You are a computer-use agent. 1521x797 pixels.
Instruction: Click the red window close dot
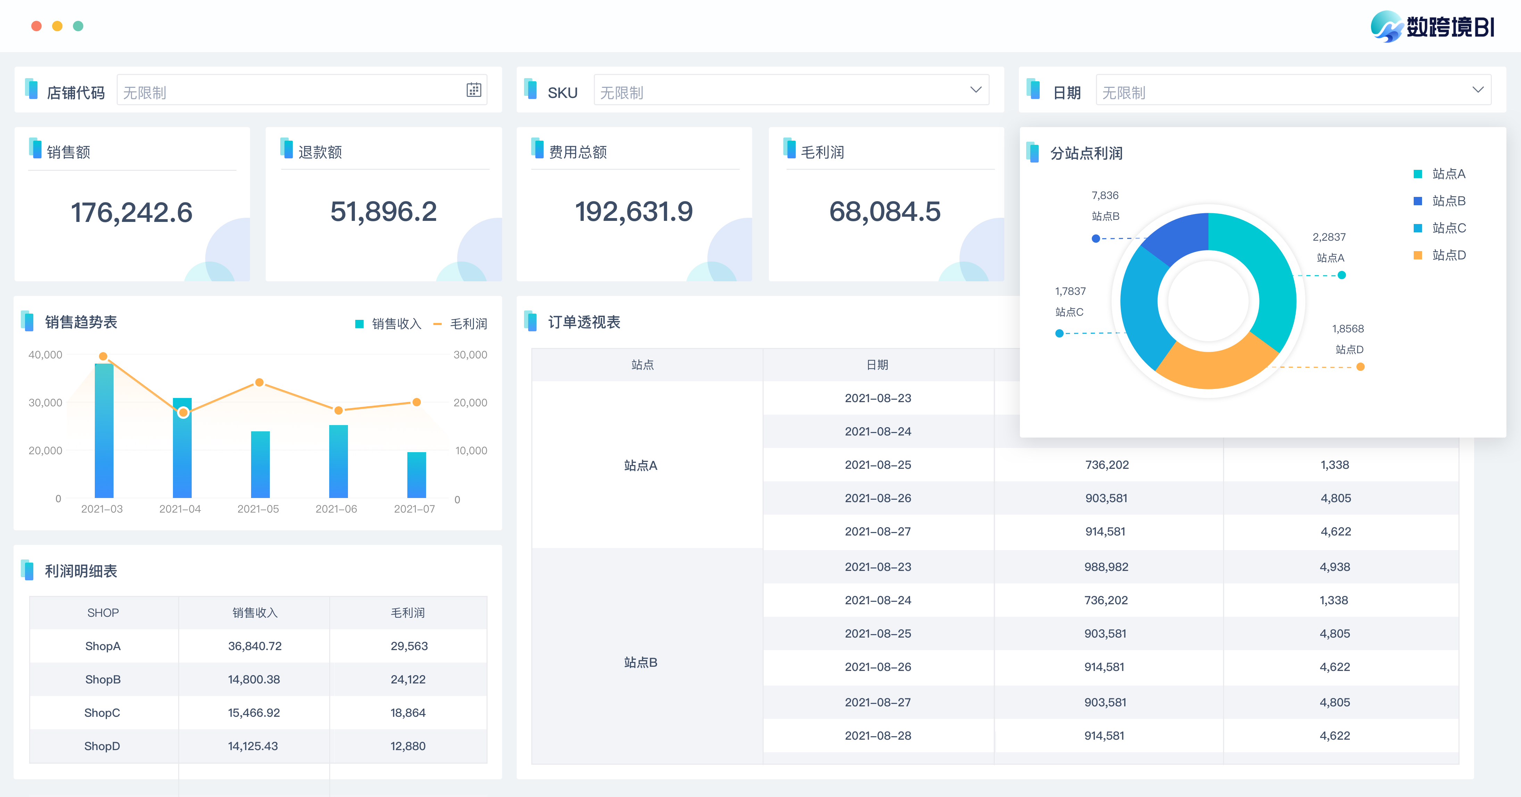point(36,26)
